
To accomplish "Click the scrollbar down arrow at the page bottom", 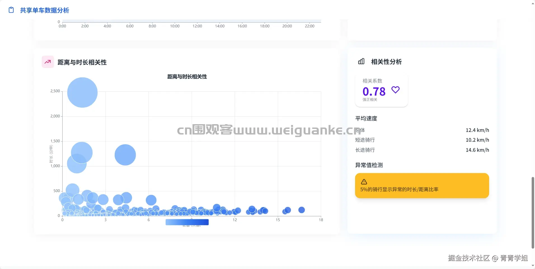I will (533, 265).
